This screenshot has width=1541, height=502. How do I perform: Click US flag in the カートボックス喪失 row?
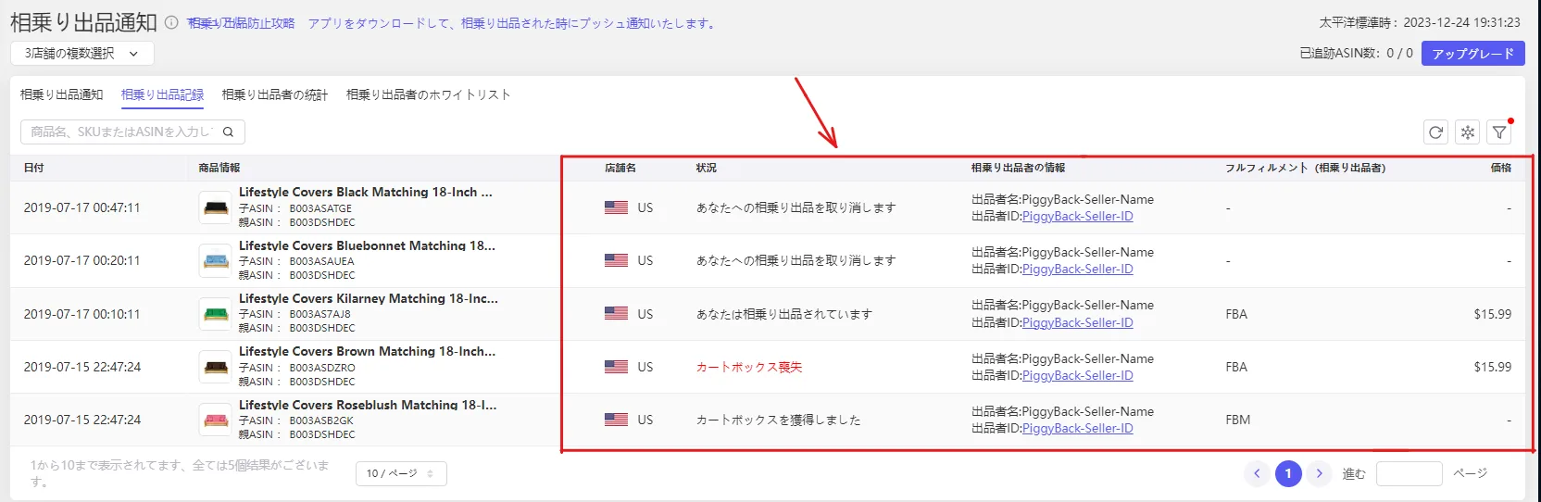(x=616, y=367)
